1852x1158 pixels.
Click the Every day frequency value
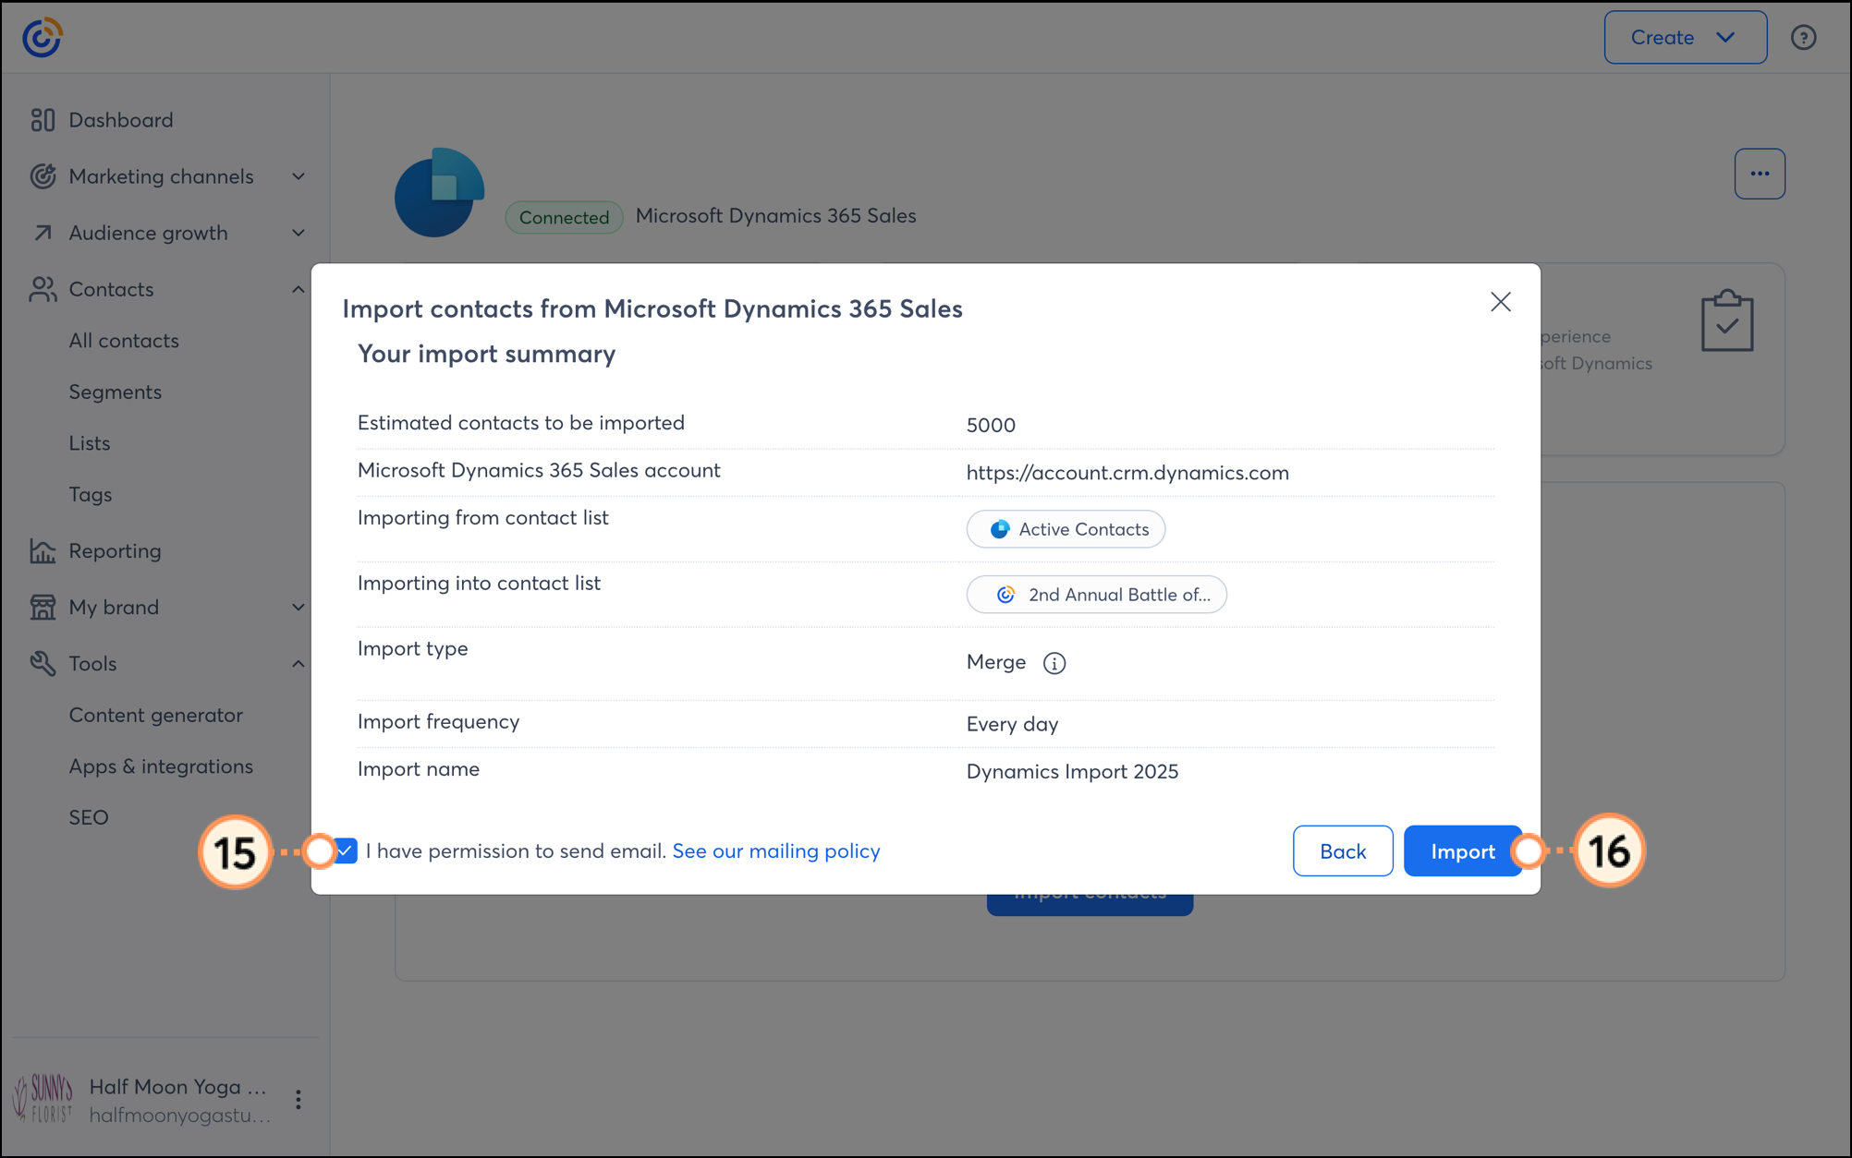(x=1012, y=724)
